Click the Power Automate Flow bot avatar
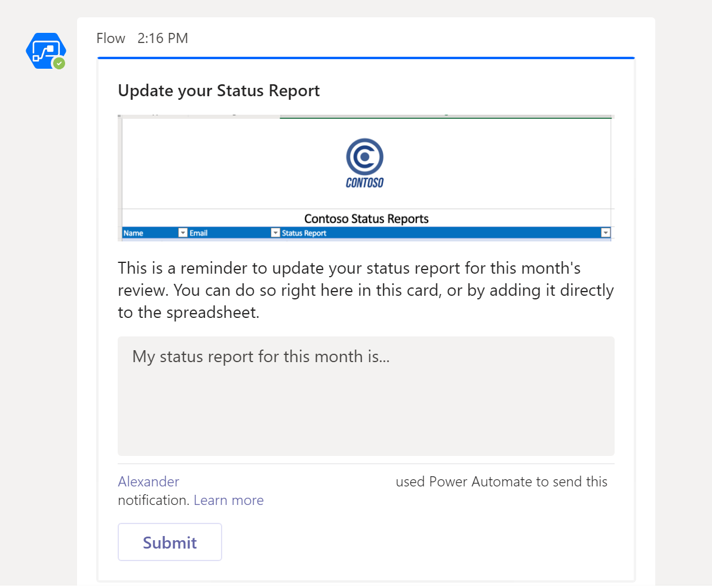The width and height of the screenshot is (712, 588). (x=46, y=51)
